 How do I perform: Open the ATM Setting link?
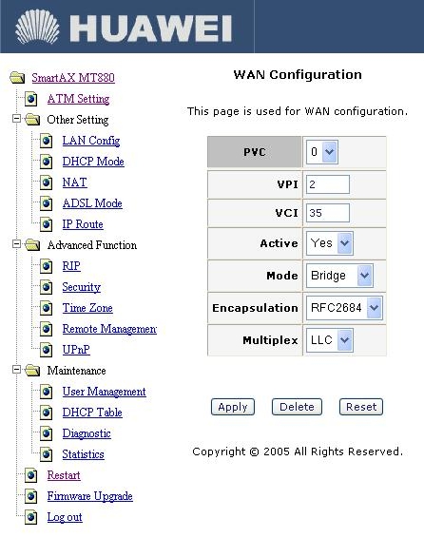coord(78,99)
